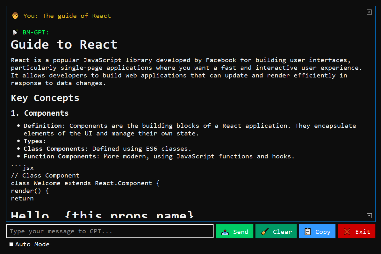Click the scroll down arrow of chat
The width and height of the screenshot is (381, 254).
[369, 215]
